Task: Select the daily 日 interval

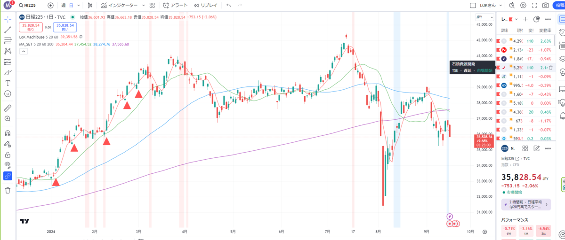Action: [71, 5]
